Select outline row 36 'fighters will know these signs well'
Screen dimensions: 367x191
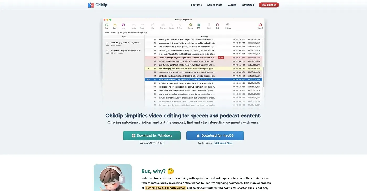click(204, 61)
